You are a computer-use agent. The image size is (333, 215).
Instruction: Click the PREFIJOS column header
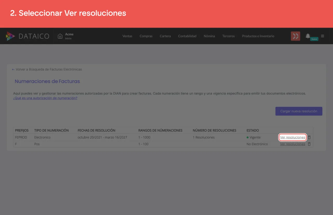[22, 130]
